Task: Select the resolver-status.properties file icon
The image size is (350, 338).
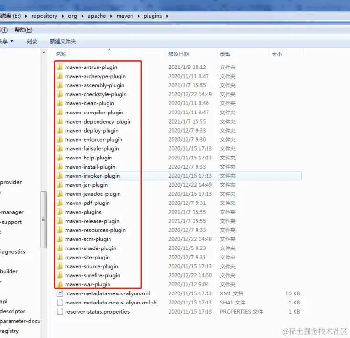Action: (60, 311)
